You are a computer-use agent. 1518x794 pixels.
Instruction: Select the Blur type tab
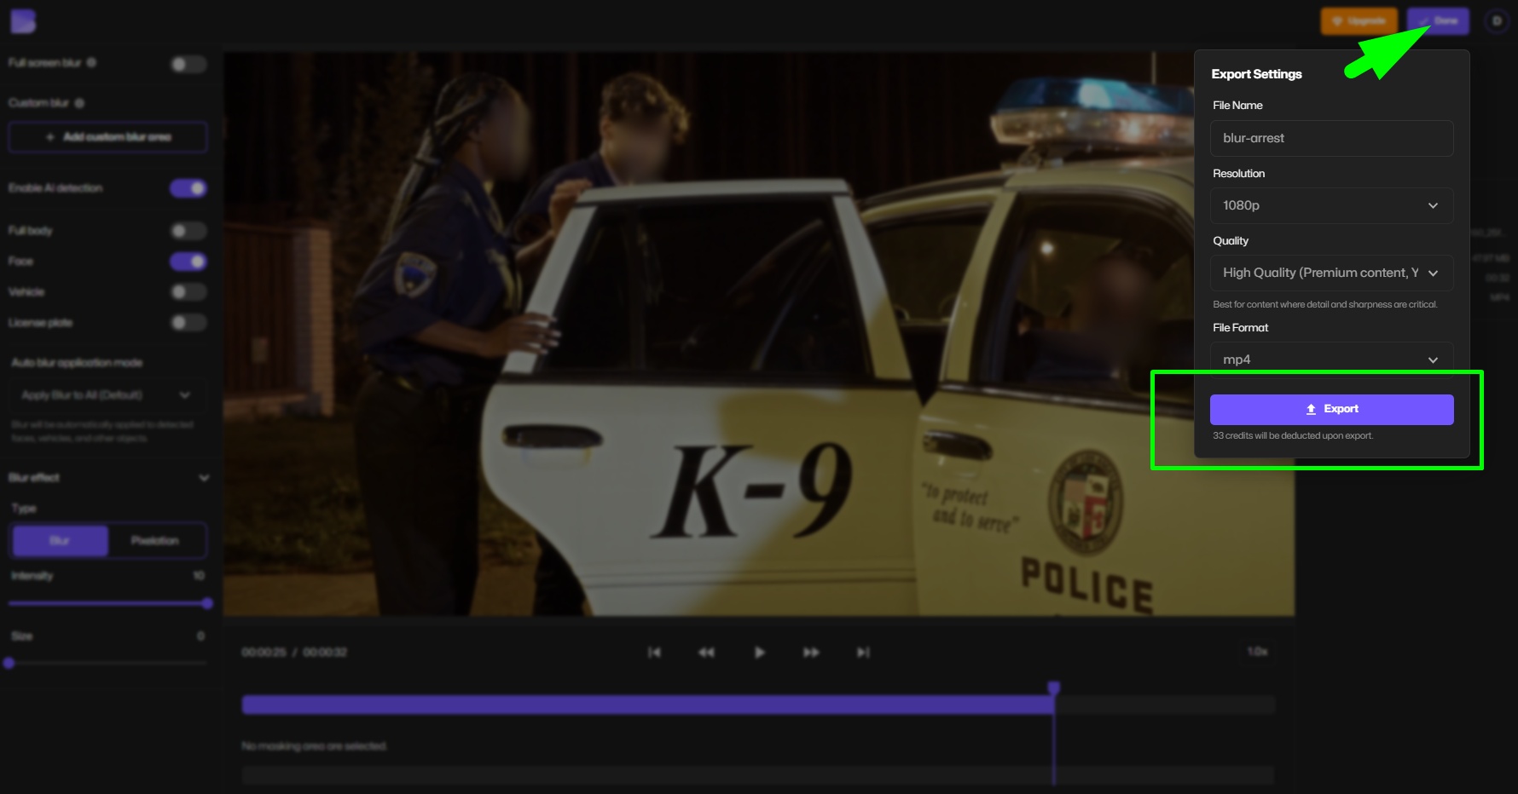(x=59, y=540)
